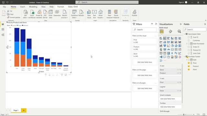The width and height of the screenshot is (207, 116).
Task: Uncheck the Product field checkbox
Action: (189, 66)
